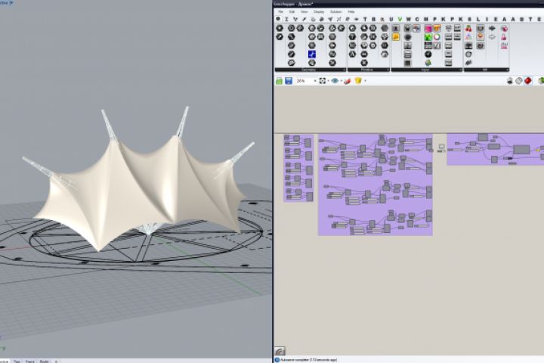Switch to the U component tab
Viewport: 544px width, 363px height.
click(391, 19)
